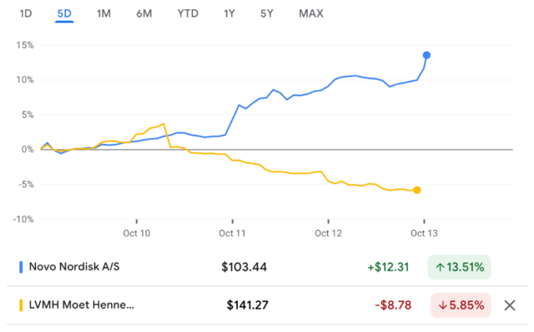Click the yellow LVMH color marker
Image resolution: width=534 pixels, height=332 pixels.
(x=21, y=305)
